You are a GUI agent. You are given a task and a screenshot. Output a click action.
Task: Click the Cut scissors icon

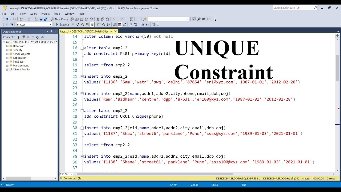pos(98,19)
